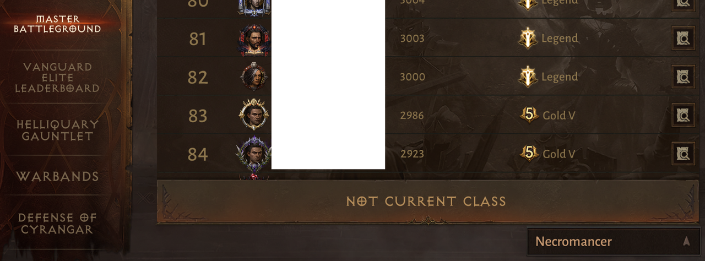Inspect player profile for rank 83

(x=683, y=116)
